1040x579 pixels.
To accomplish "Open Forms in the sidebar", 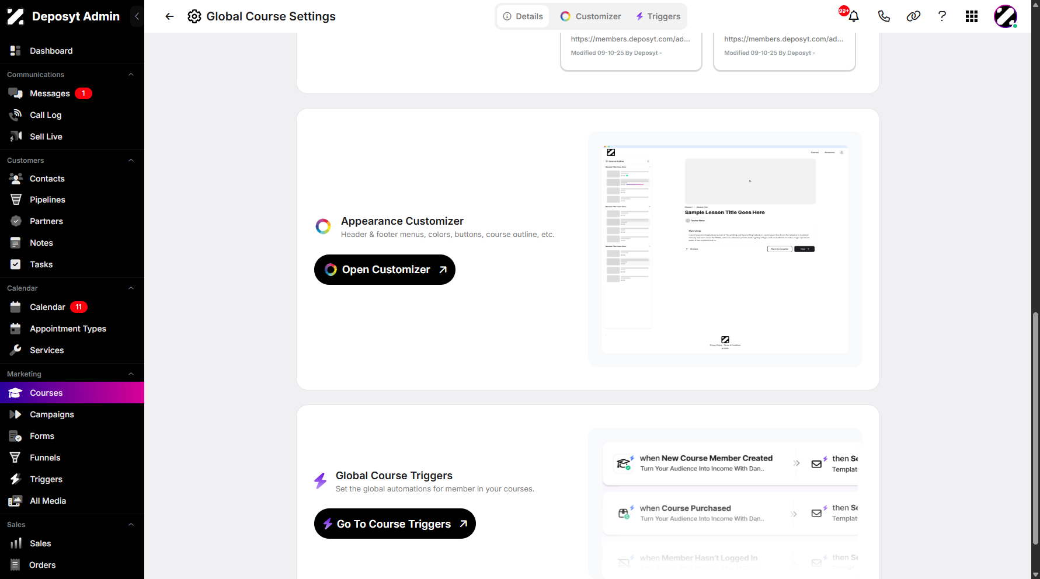I will [x=72, y=436].
